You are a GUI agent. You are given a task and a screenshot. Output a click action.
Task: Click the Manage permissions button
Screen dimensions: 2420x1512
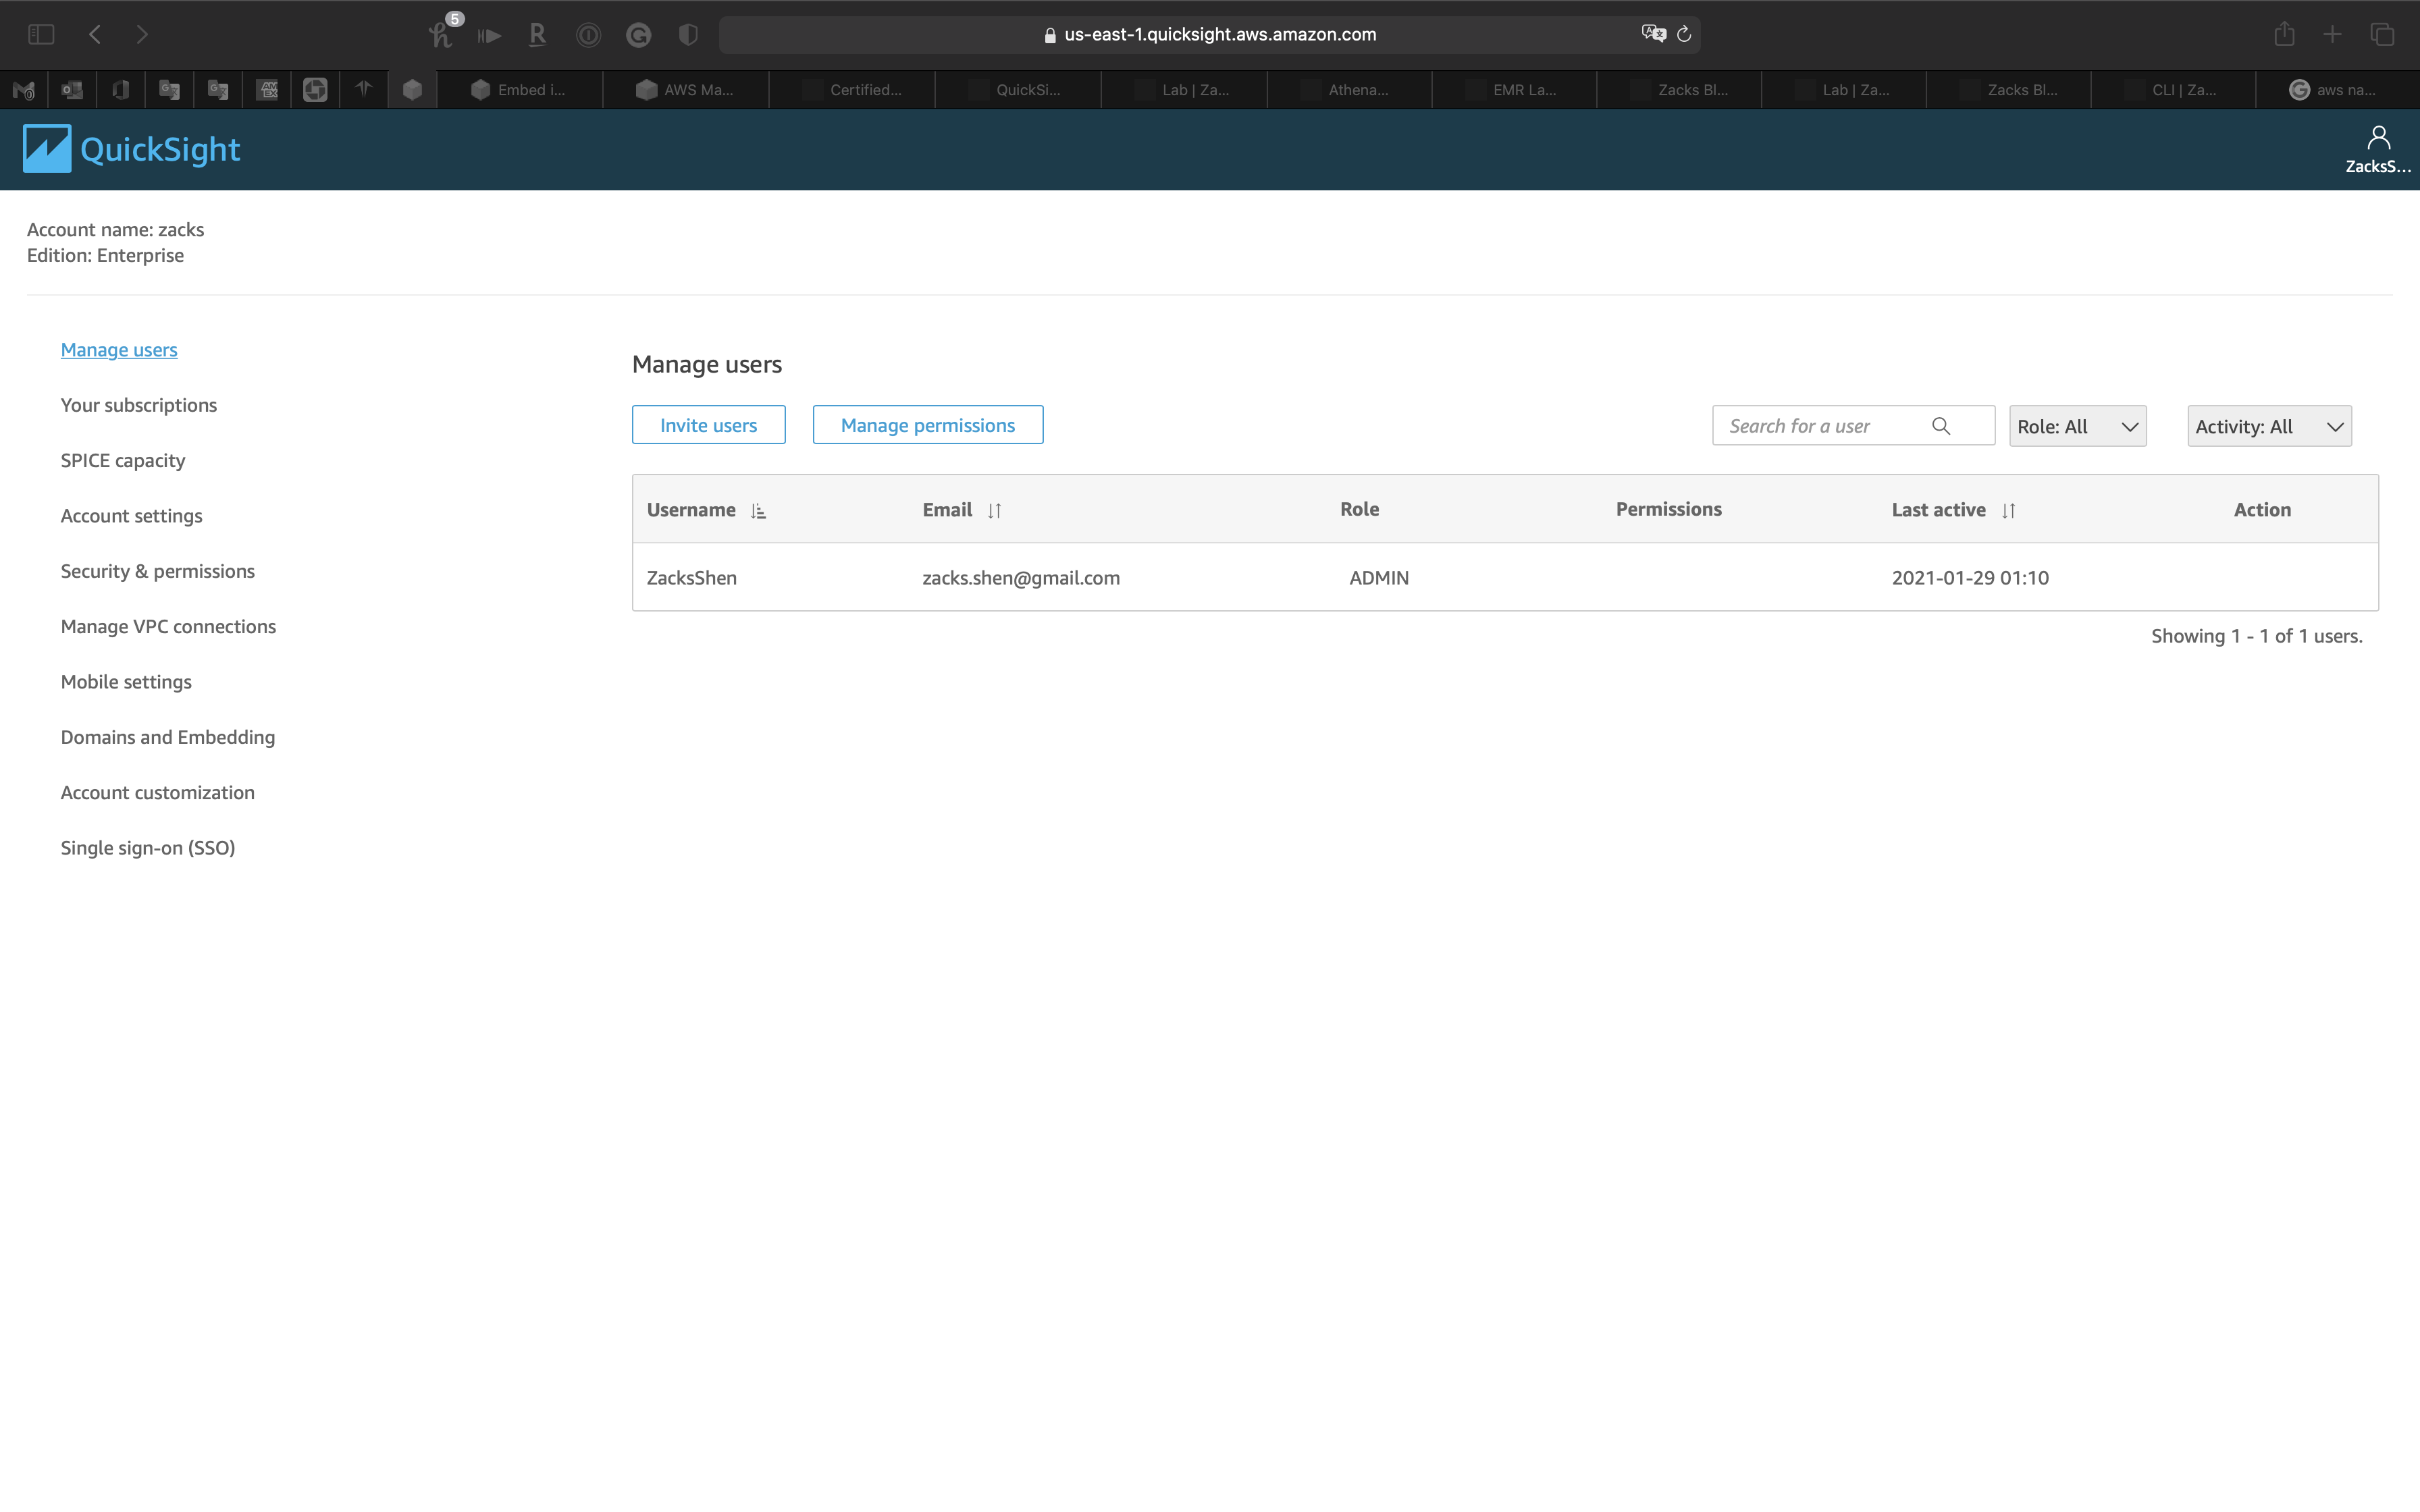click(927, 425)
